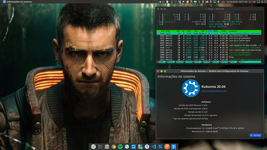
Task: Open the terminal icon in the dock
Action: click(x=100, y=147)
